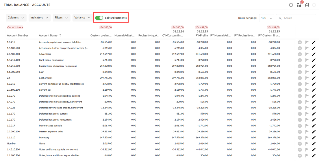Open the Columns dropdown
The height and width of the screenshot is (162, 319).
point(16,18)
